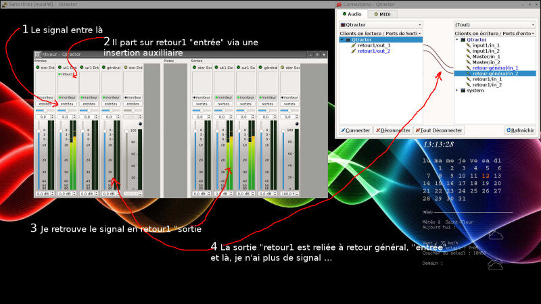Select retour-général/in_1 port

(x=495, y=68)
